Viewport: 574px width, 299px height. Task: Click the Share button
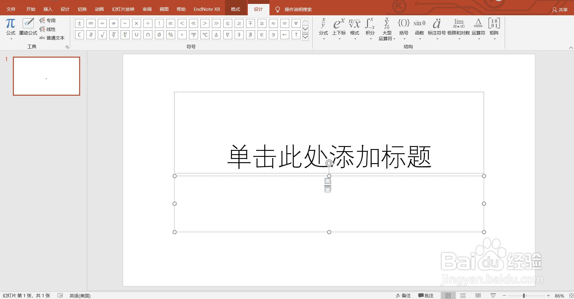[x=560, y=10]
